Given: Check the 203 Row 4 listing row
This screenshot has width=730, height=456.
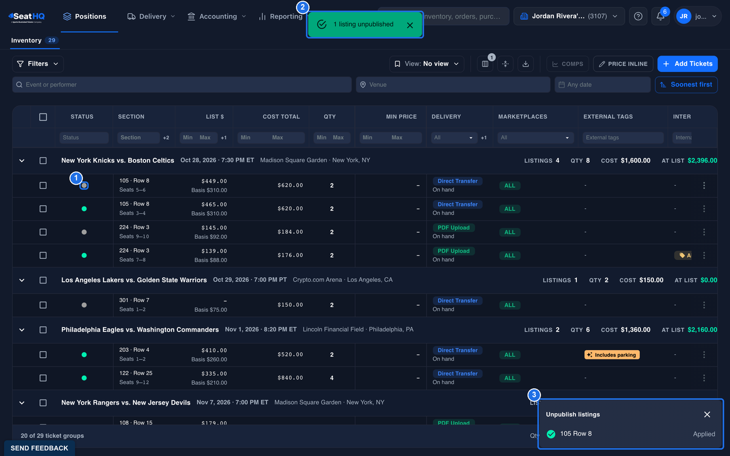Looking at the screenshot, I should click(x=43, y=355).
